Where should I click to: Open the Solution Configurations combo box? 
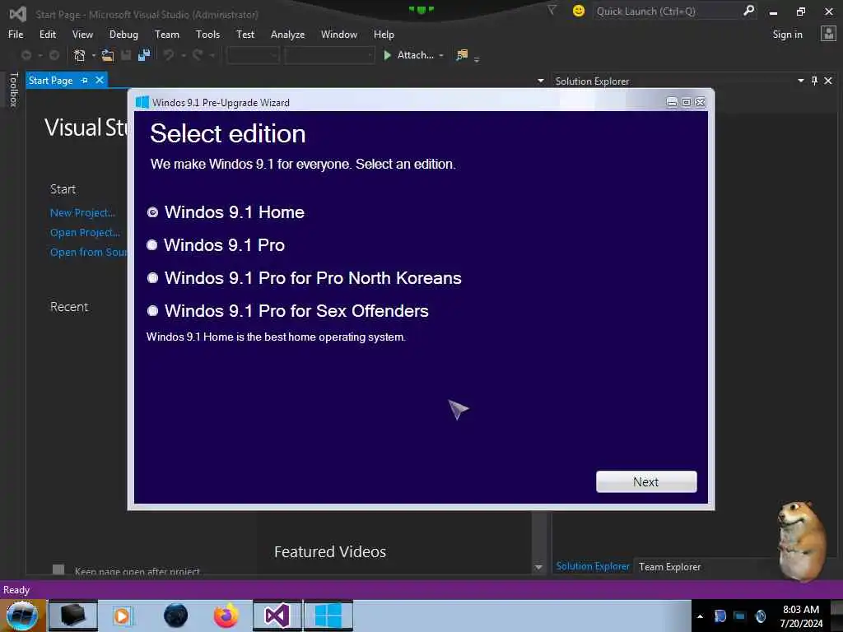click(x=253, y=55)
